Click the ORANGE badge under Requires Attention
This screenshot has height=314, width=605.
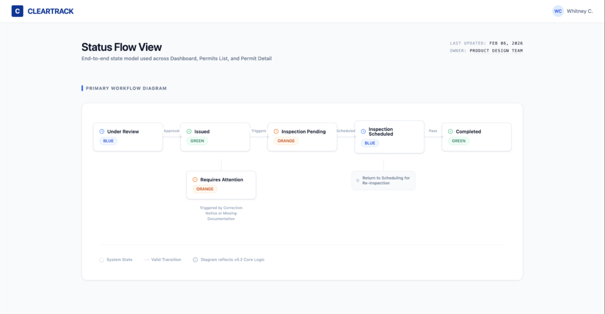pyautogui.click(x=205, y=189)
